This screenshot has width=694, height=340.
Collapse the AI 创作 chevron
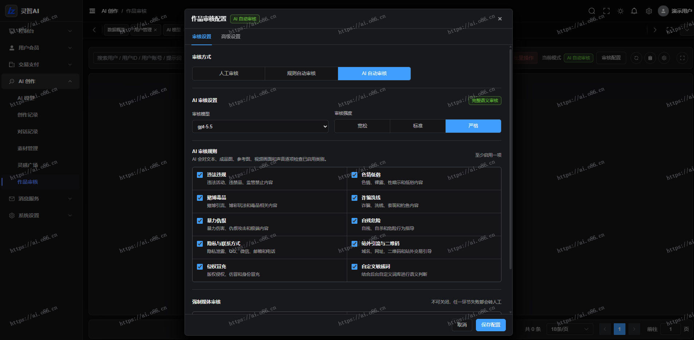70,81
